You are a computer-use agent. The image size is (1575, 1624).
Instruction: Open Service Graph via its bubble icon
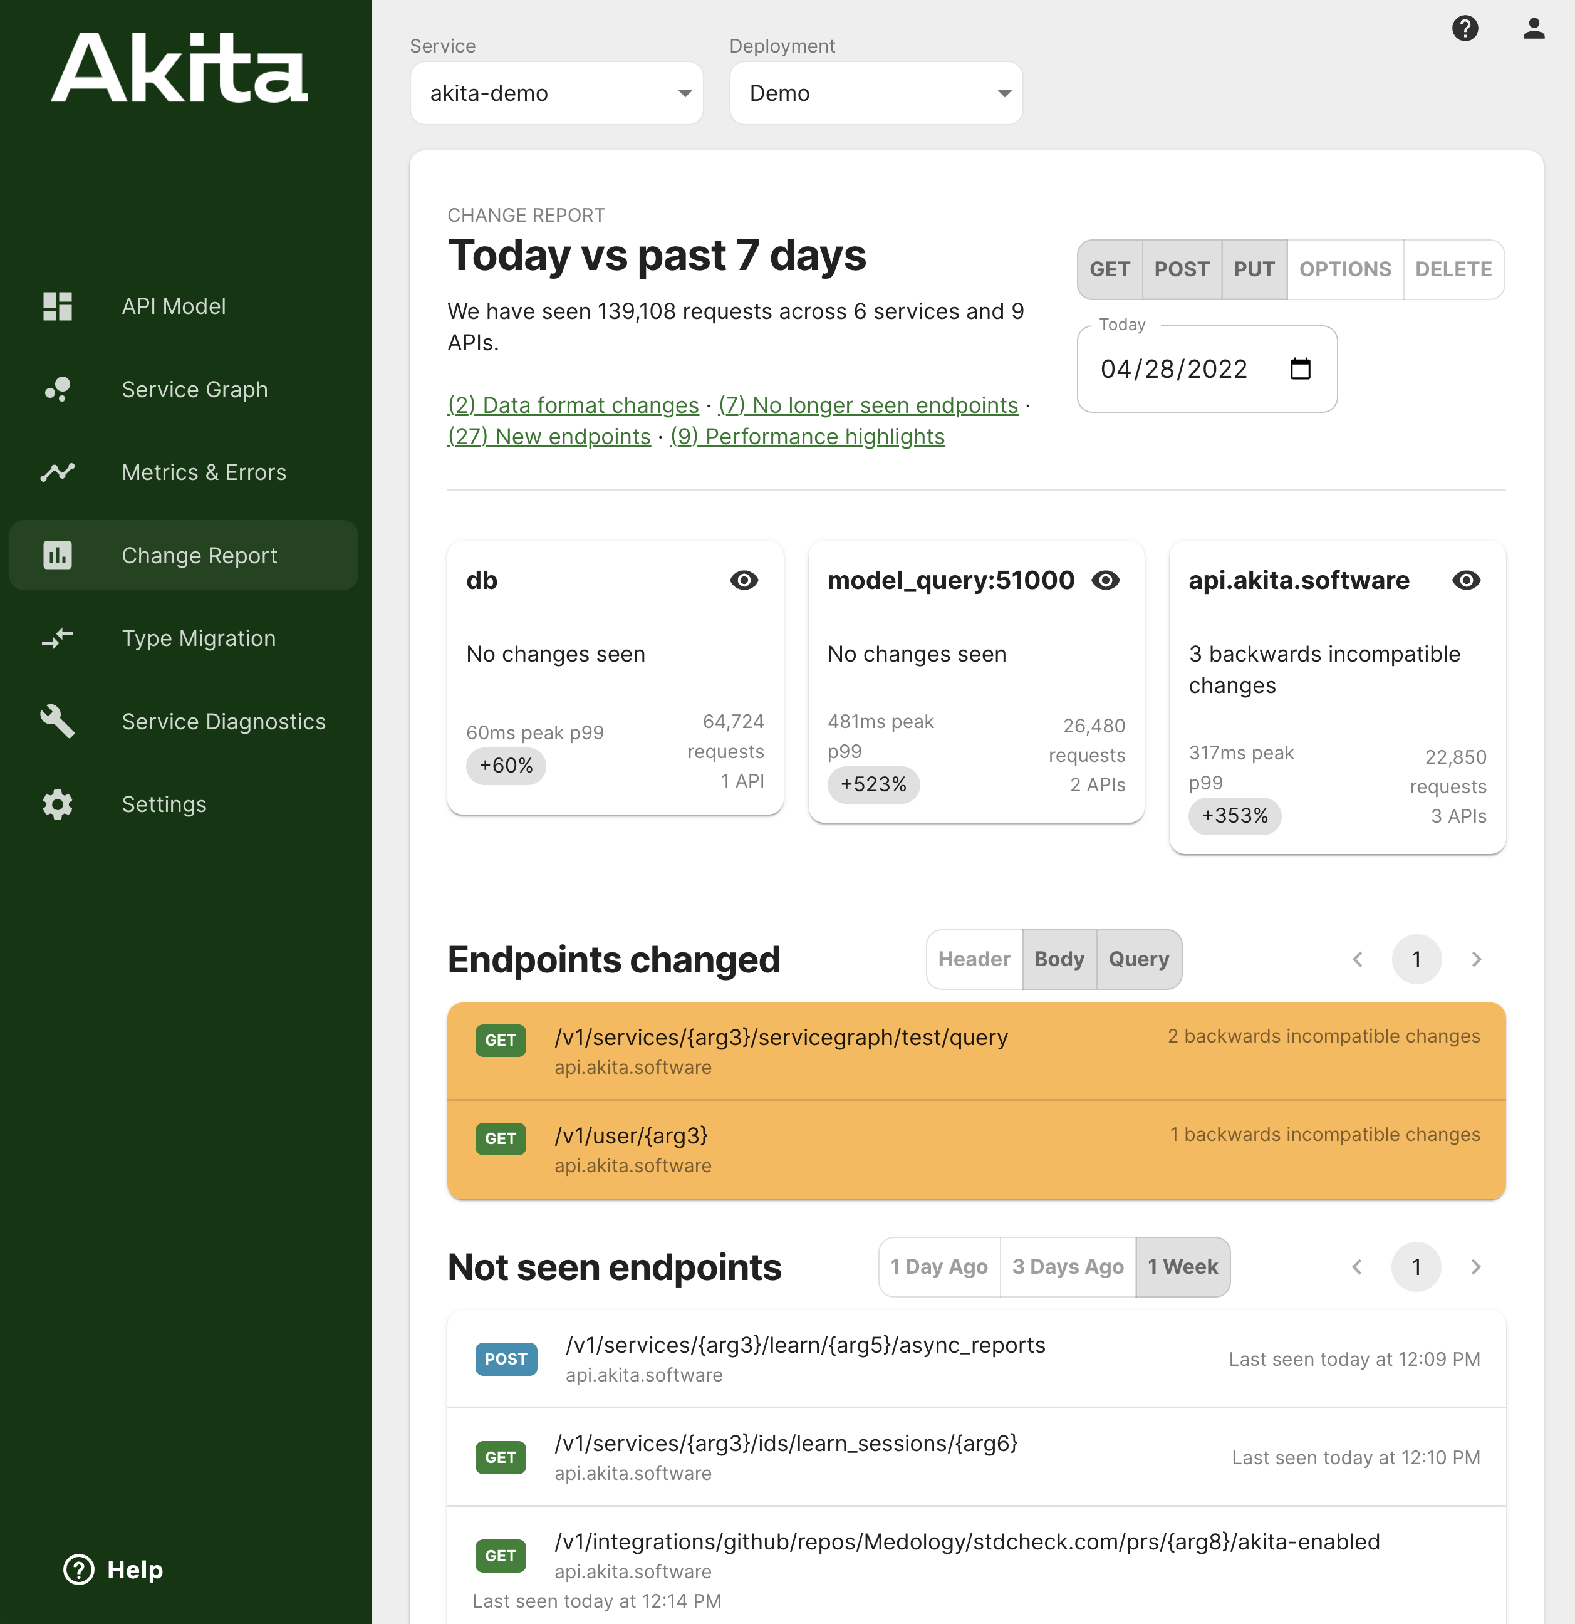coord(57,388)
